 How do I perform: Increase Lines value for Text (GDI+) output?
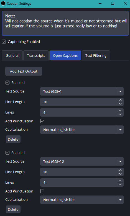click(x=120, y=110)
